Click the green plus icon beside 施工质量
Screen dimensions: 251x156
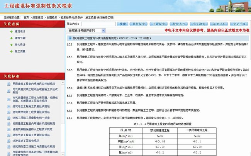pos(12,51)
